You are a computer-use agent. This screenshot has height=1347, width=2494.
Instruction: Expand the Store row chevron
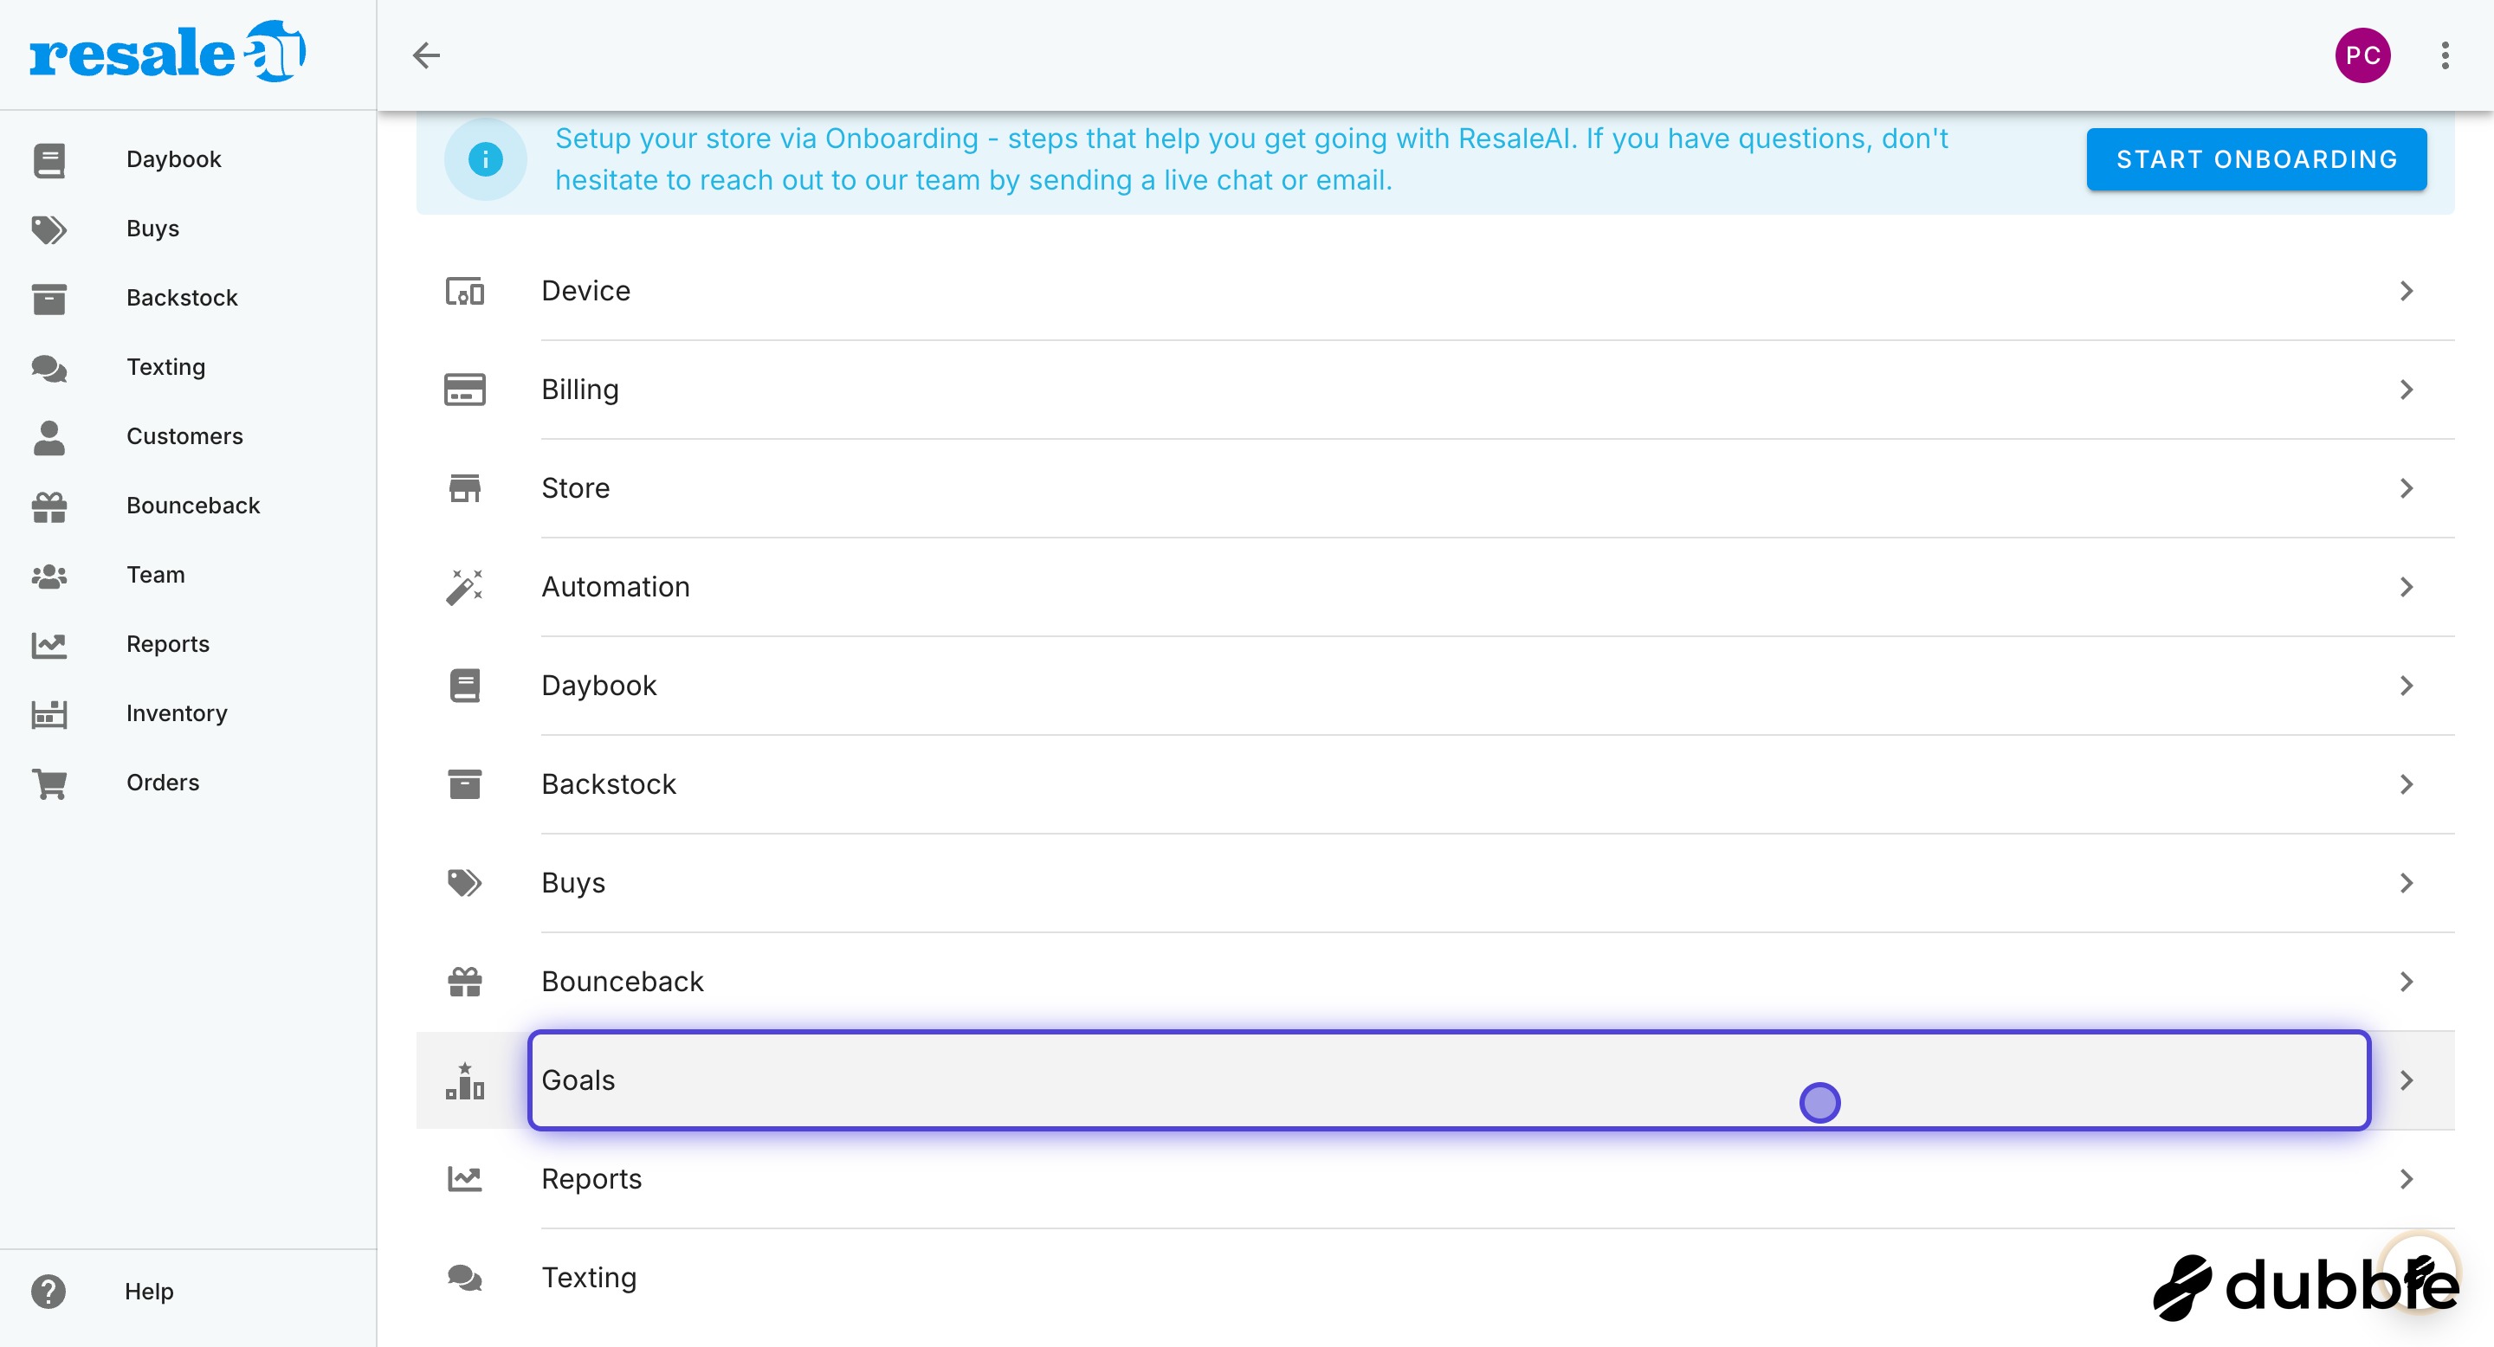[2407, 488]
